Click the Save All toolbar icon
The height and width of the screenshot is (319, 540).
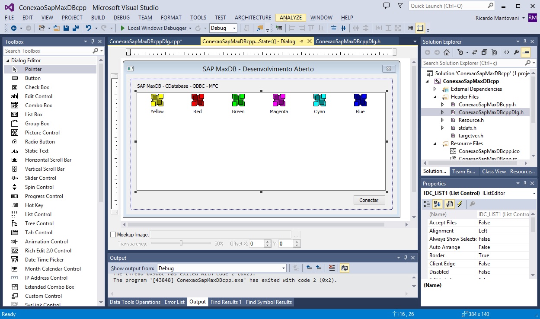click(x=76, y=28)
